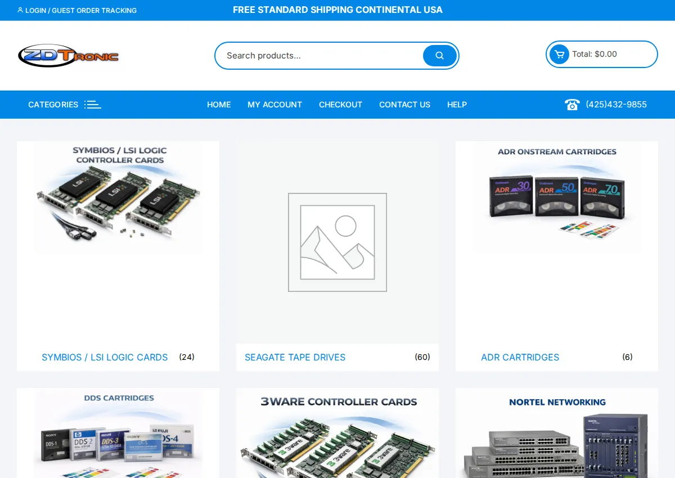Click the phone number (425)432-9855
Screen dimensions: 675x478
[x=616, y=105]
